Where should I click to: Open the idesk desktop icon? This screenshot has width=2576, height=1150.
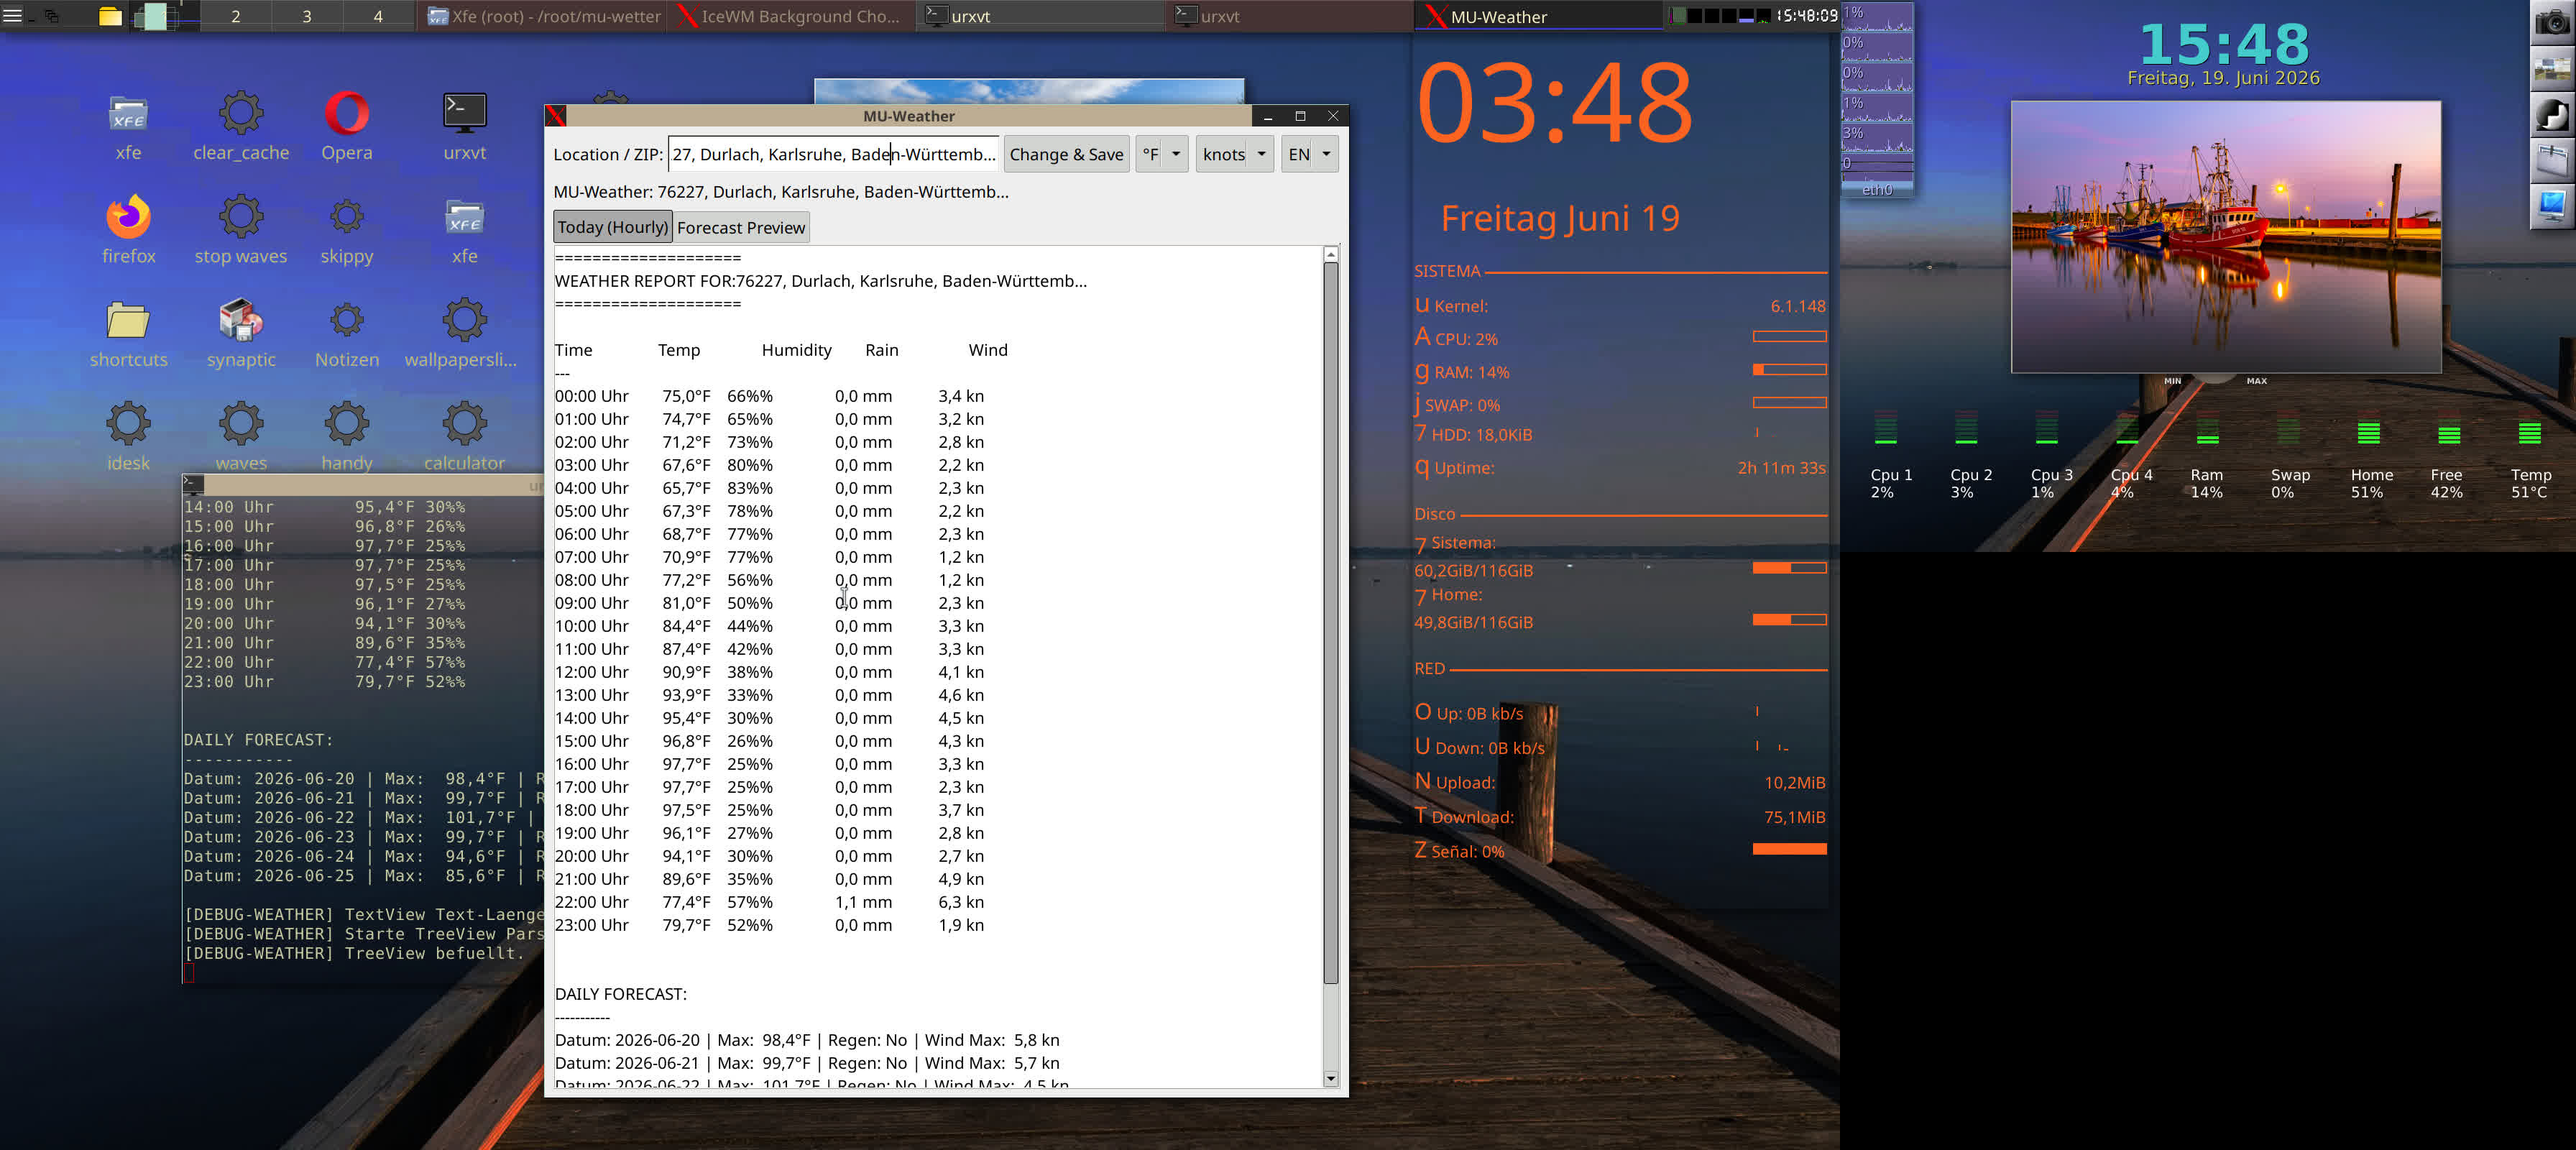tap(128, 424)
